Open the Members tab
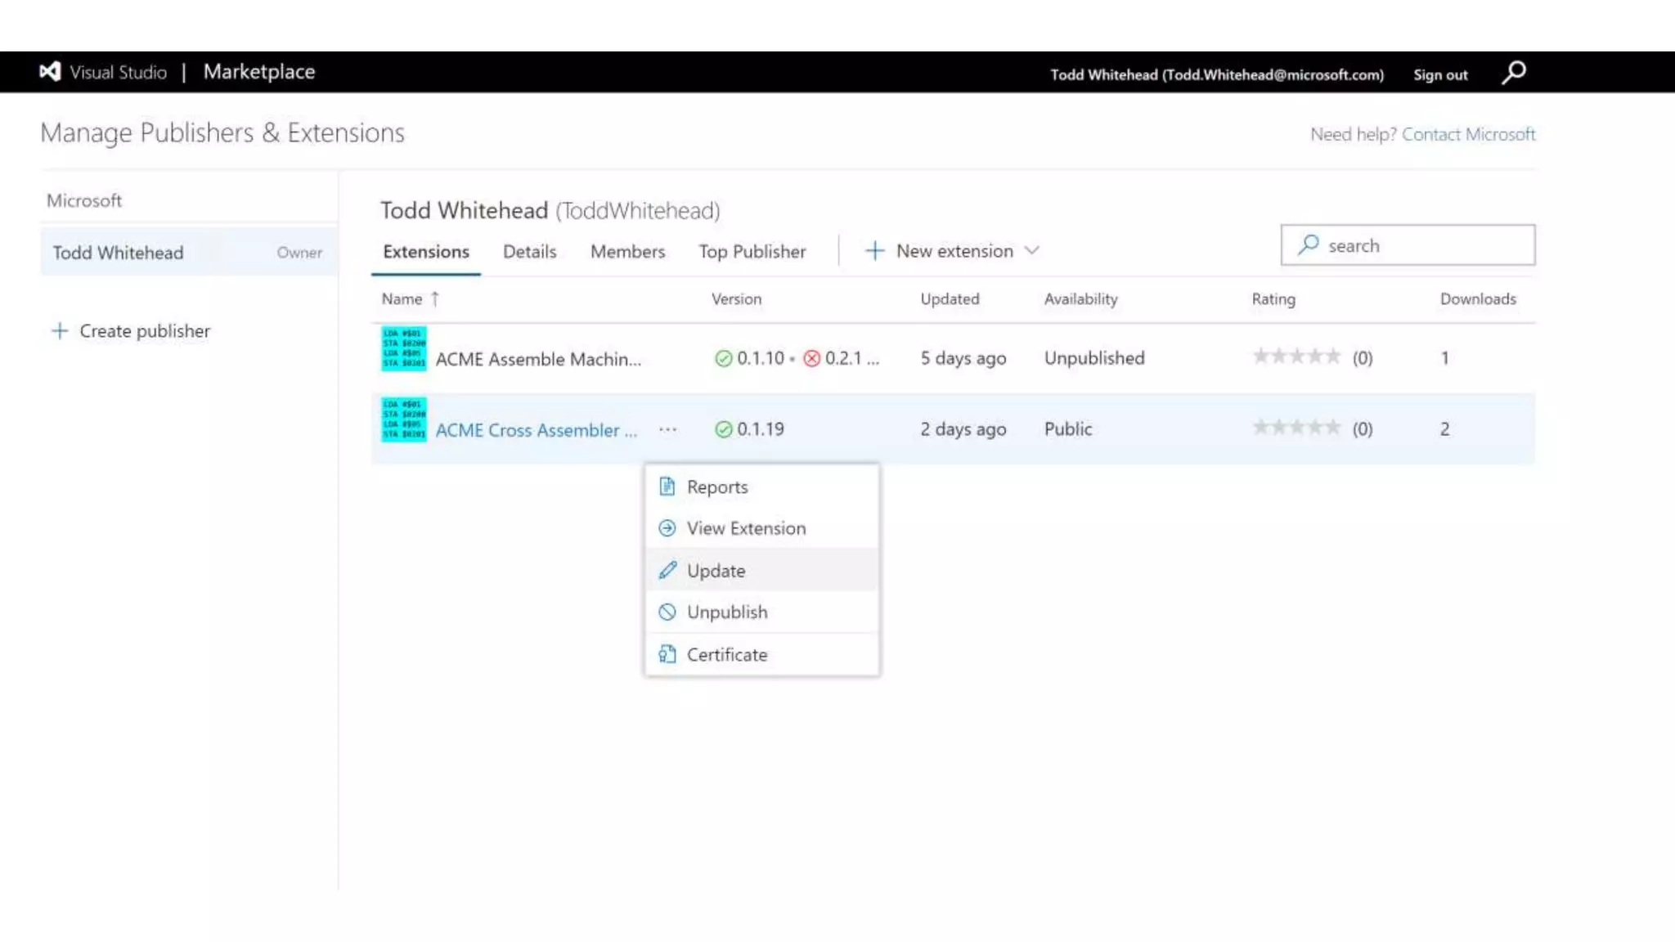The image size is (1675, 942). (627, 252)
